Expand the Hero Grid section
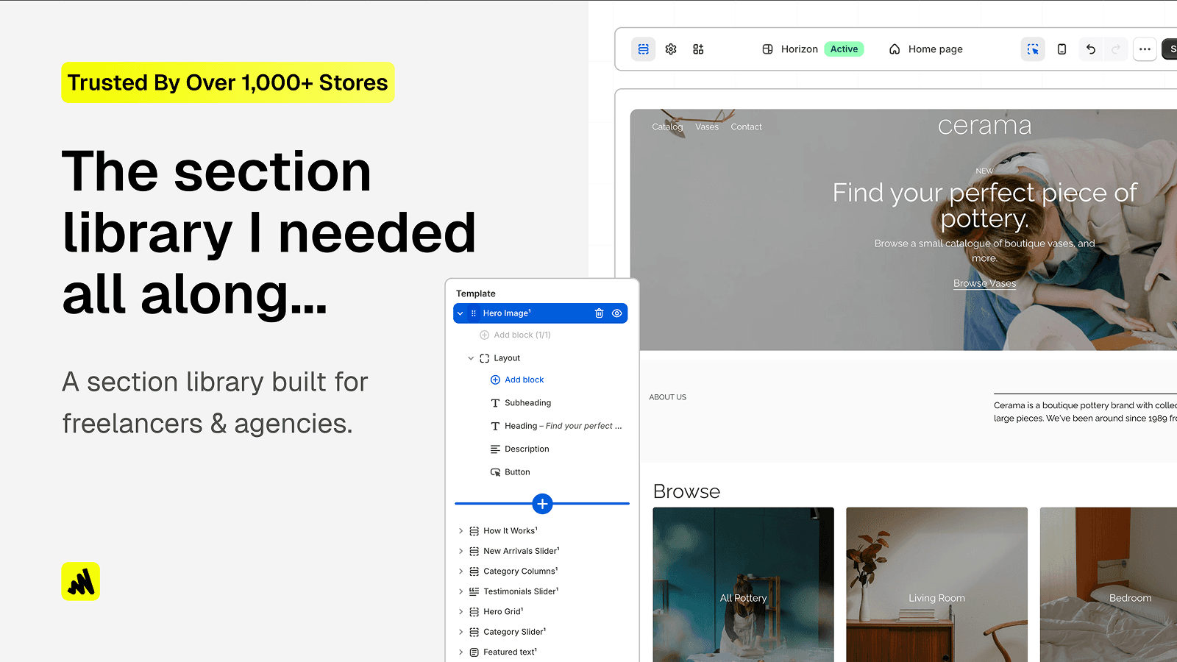Image resolution: width=1177 pixels, height=662 pixels. tap(461, 612)
